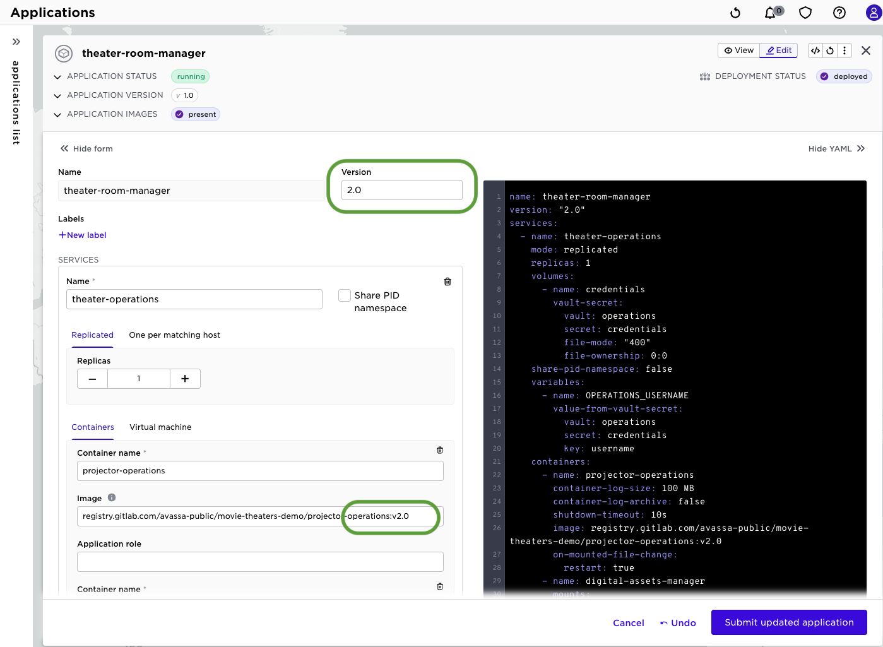Remove the projector-operations container with trash icon
Viewport: 883px width, 647px height.
pos(439,450)
